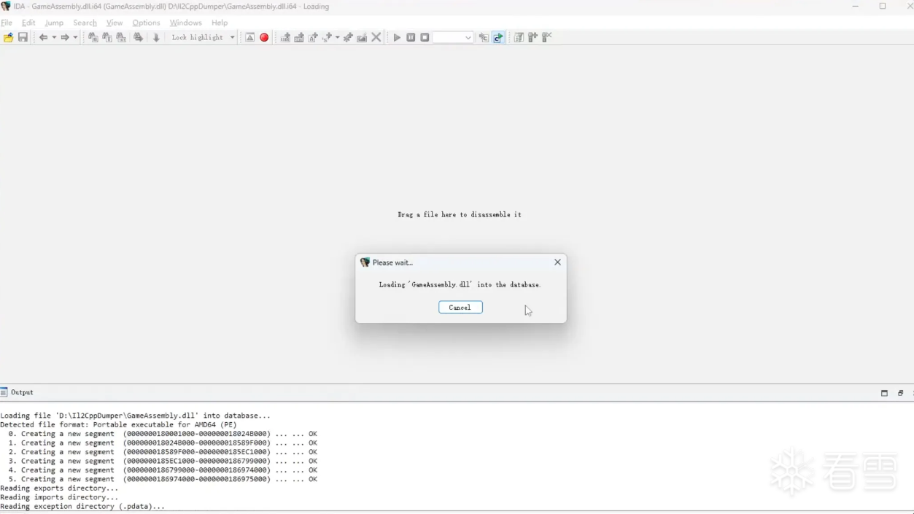Click the binoculars icon left of down arrow
This screenshot has width=914, height=514.
click(139, 37)
